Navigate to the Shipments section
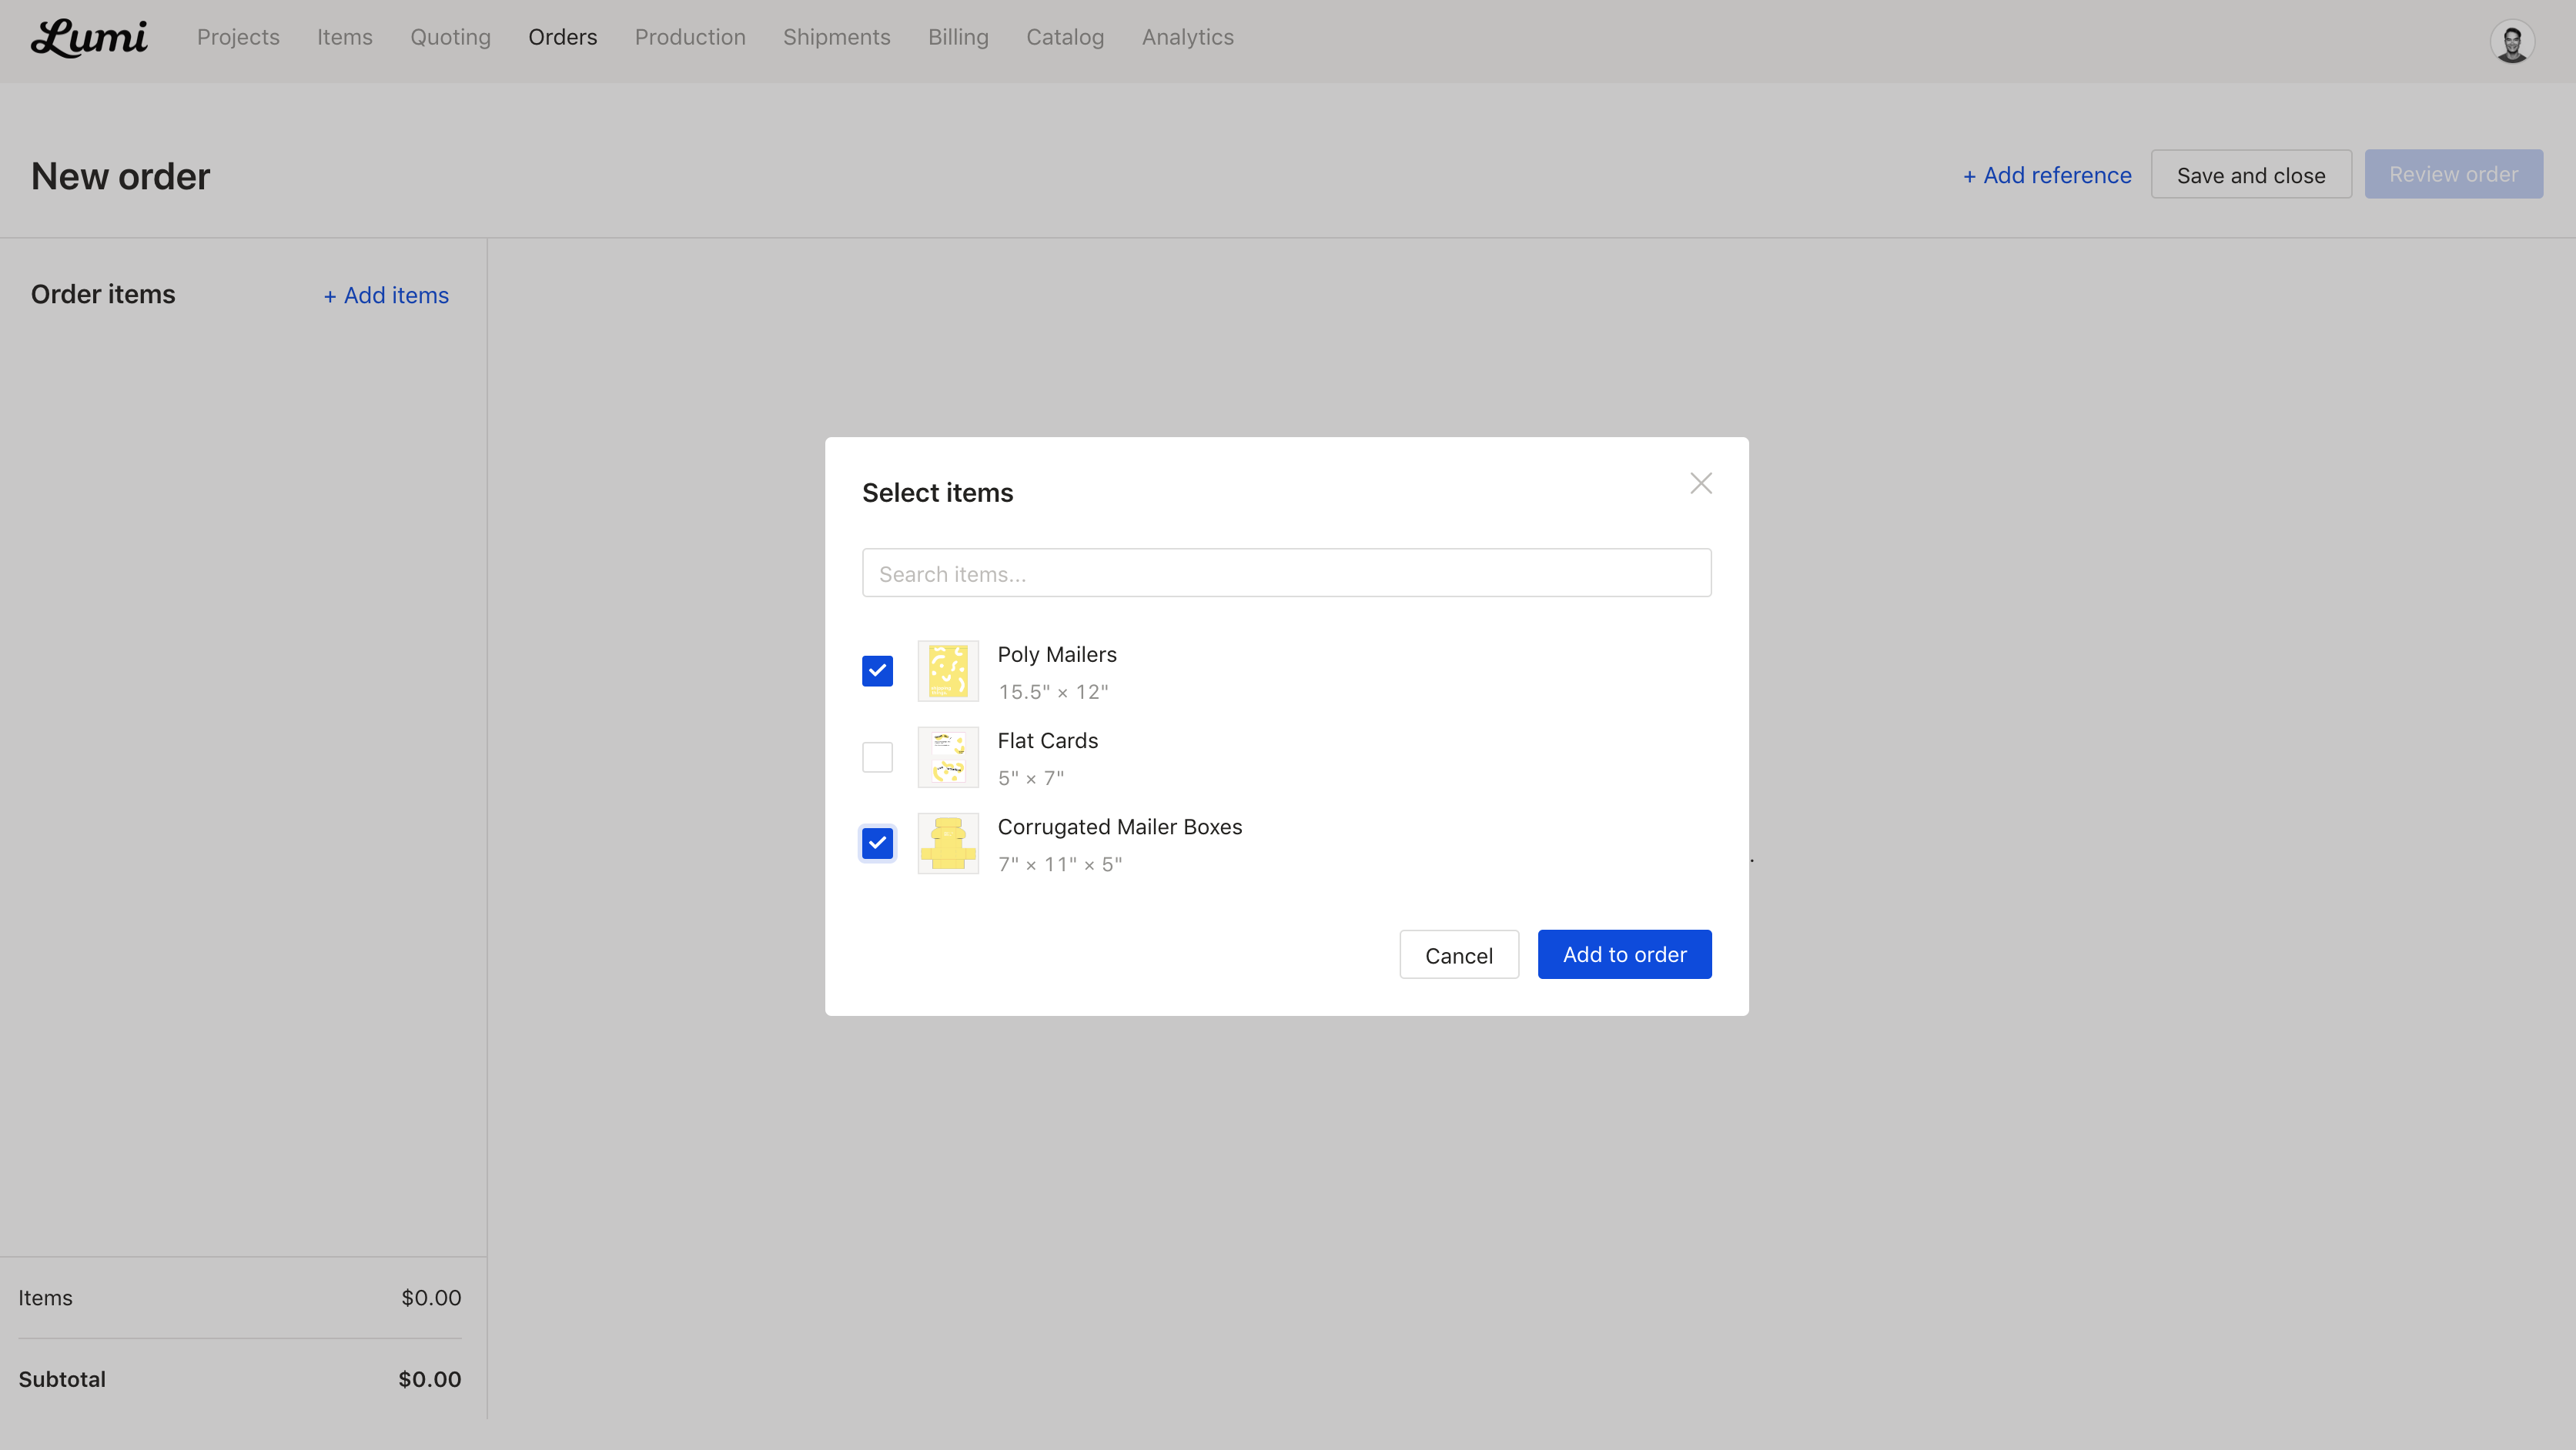Image resolution: width=2576 pixels, height=1450 pixels. (836, 37)
